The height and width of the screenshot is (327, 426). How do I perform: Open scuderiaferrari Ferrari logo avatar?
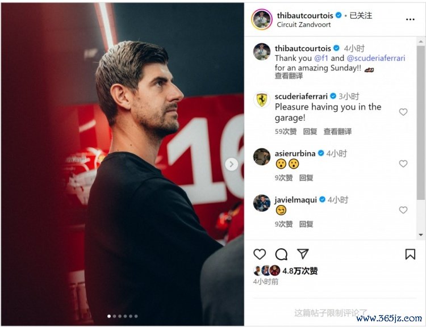262,100
